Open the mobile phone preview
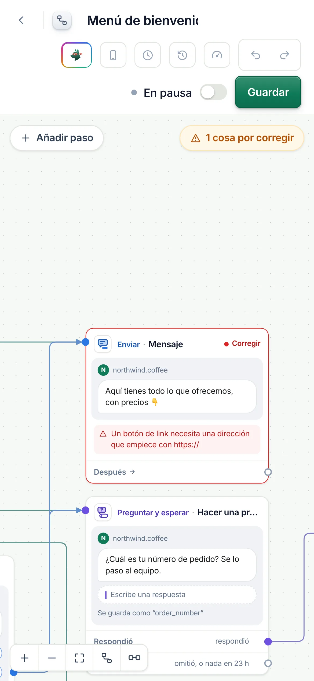Viewport: 314px width, 681px height. (113, 55)
